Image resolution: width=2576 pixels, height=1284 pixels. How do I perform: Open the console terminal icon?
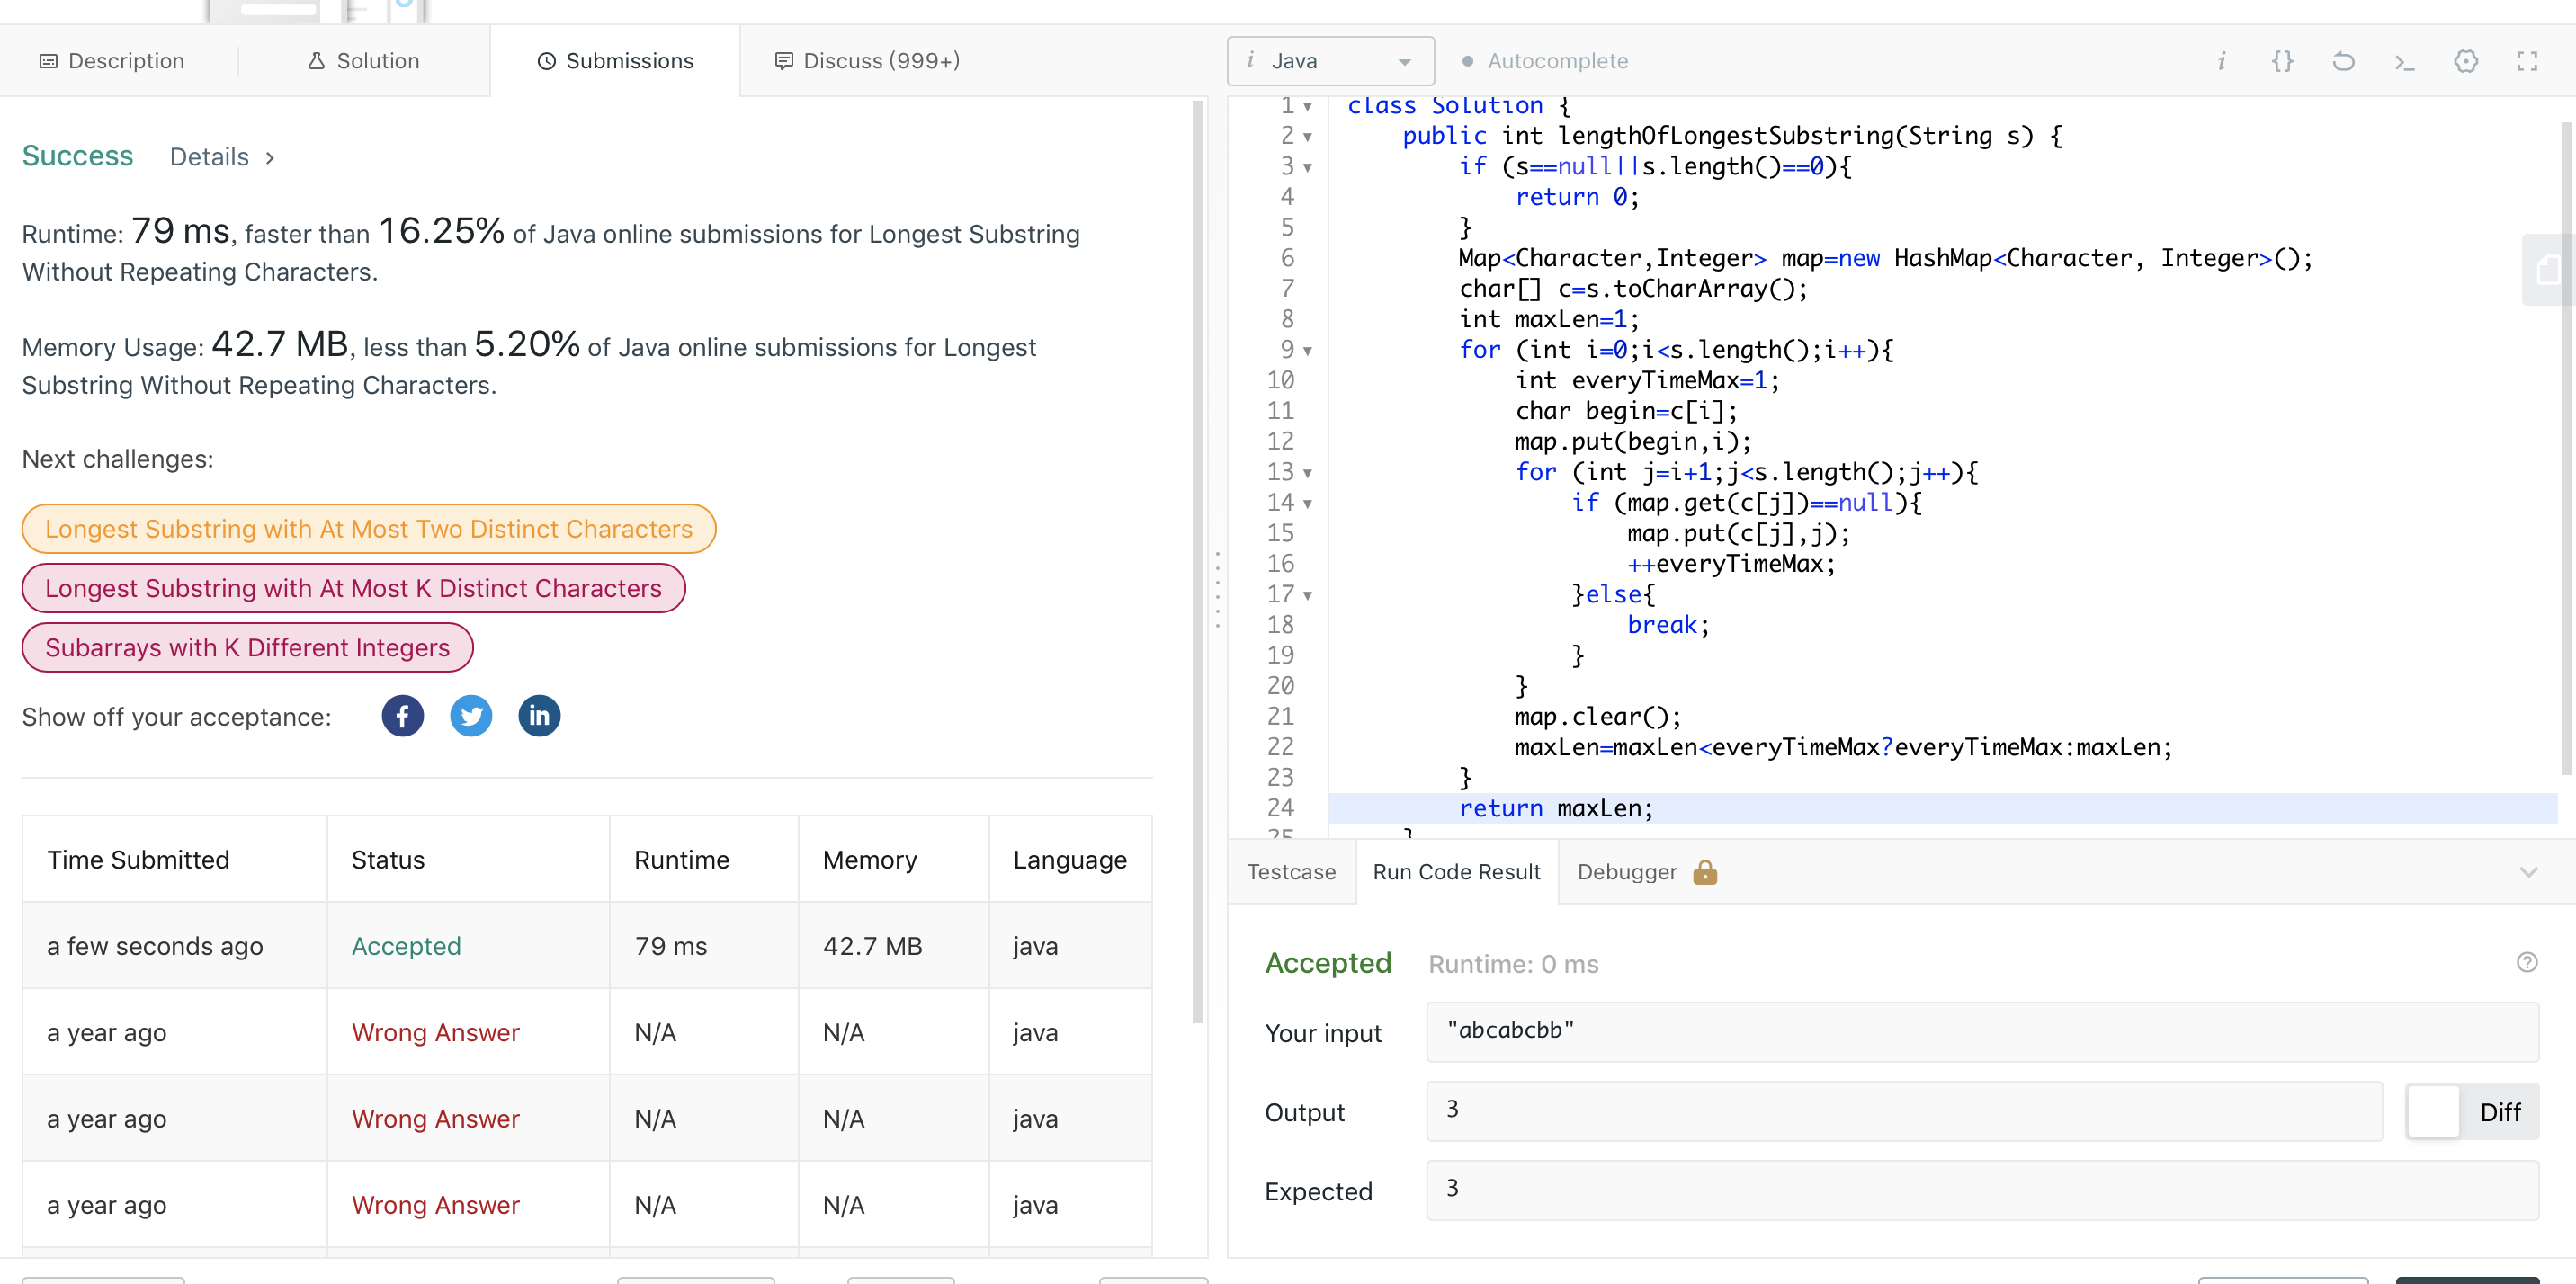tap(2405, 61)
